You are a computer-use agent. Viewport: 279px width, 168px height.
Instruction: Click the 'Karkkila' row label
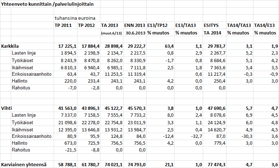[x=10, y=46]
